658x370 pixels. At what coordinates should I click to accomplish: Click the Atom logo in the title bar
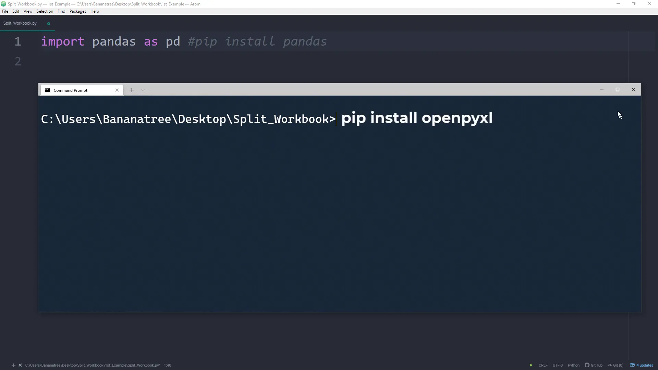point(3,4)
